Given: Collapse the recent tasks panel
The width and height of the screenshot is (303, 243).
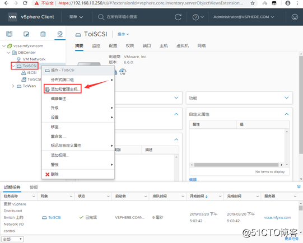Looking at the screenshot, I should 299,186.
